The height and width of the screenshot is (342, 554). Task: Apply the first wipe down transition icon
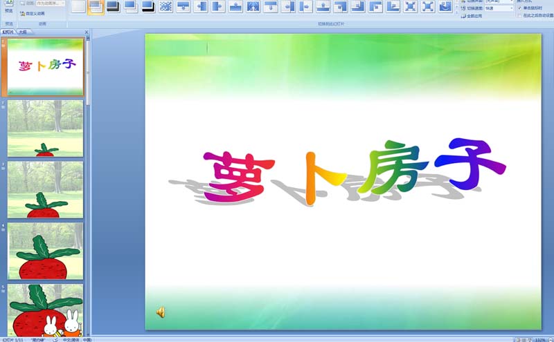[x=183, y=6]
